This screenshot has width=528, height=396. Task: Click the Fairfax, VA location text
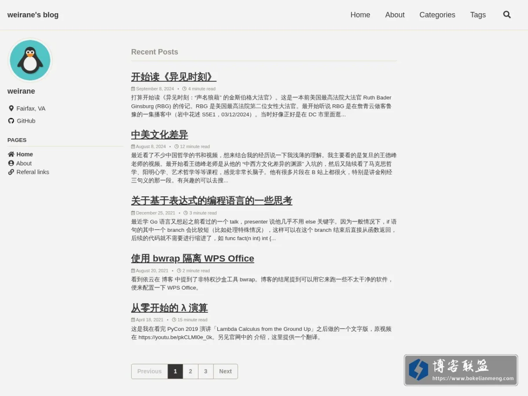(x=31, y=108)
